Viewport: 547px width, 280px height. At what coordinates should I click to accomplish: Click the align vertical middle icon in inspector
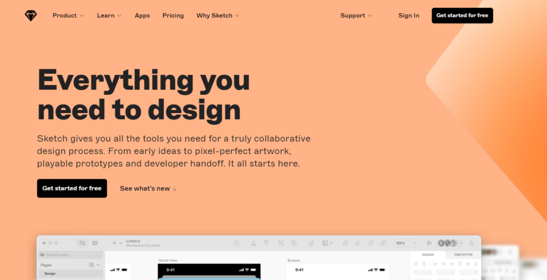468,264
